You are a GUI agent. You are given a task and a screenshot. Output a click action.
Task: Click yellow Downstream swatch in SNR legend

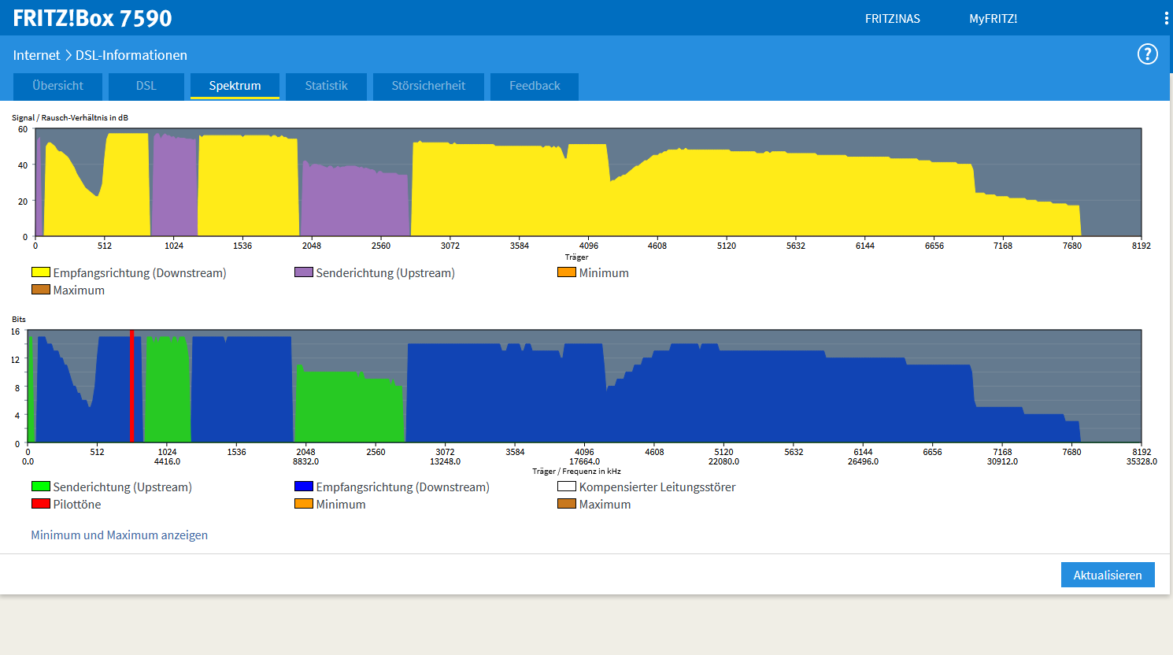41,272
